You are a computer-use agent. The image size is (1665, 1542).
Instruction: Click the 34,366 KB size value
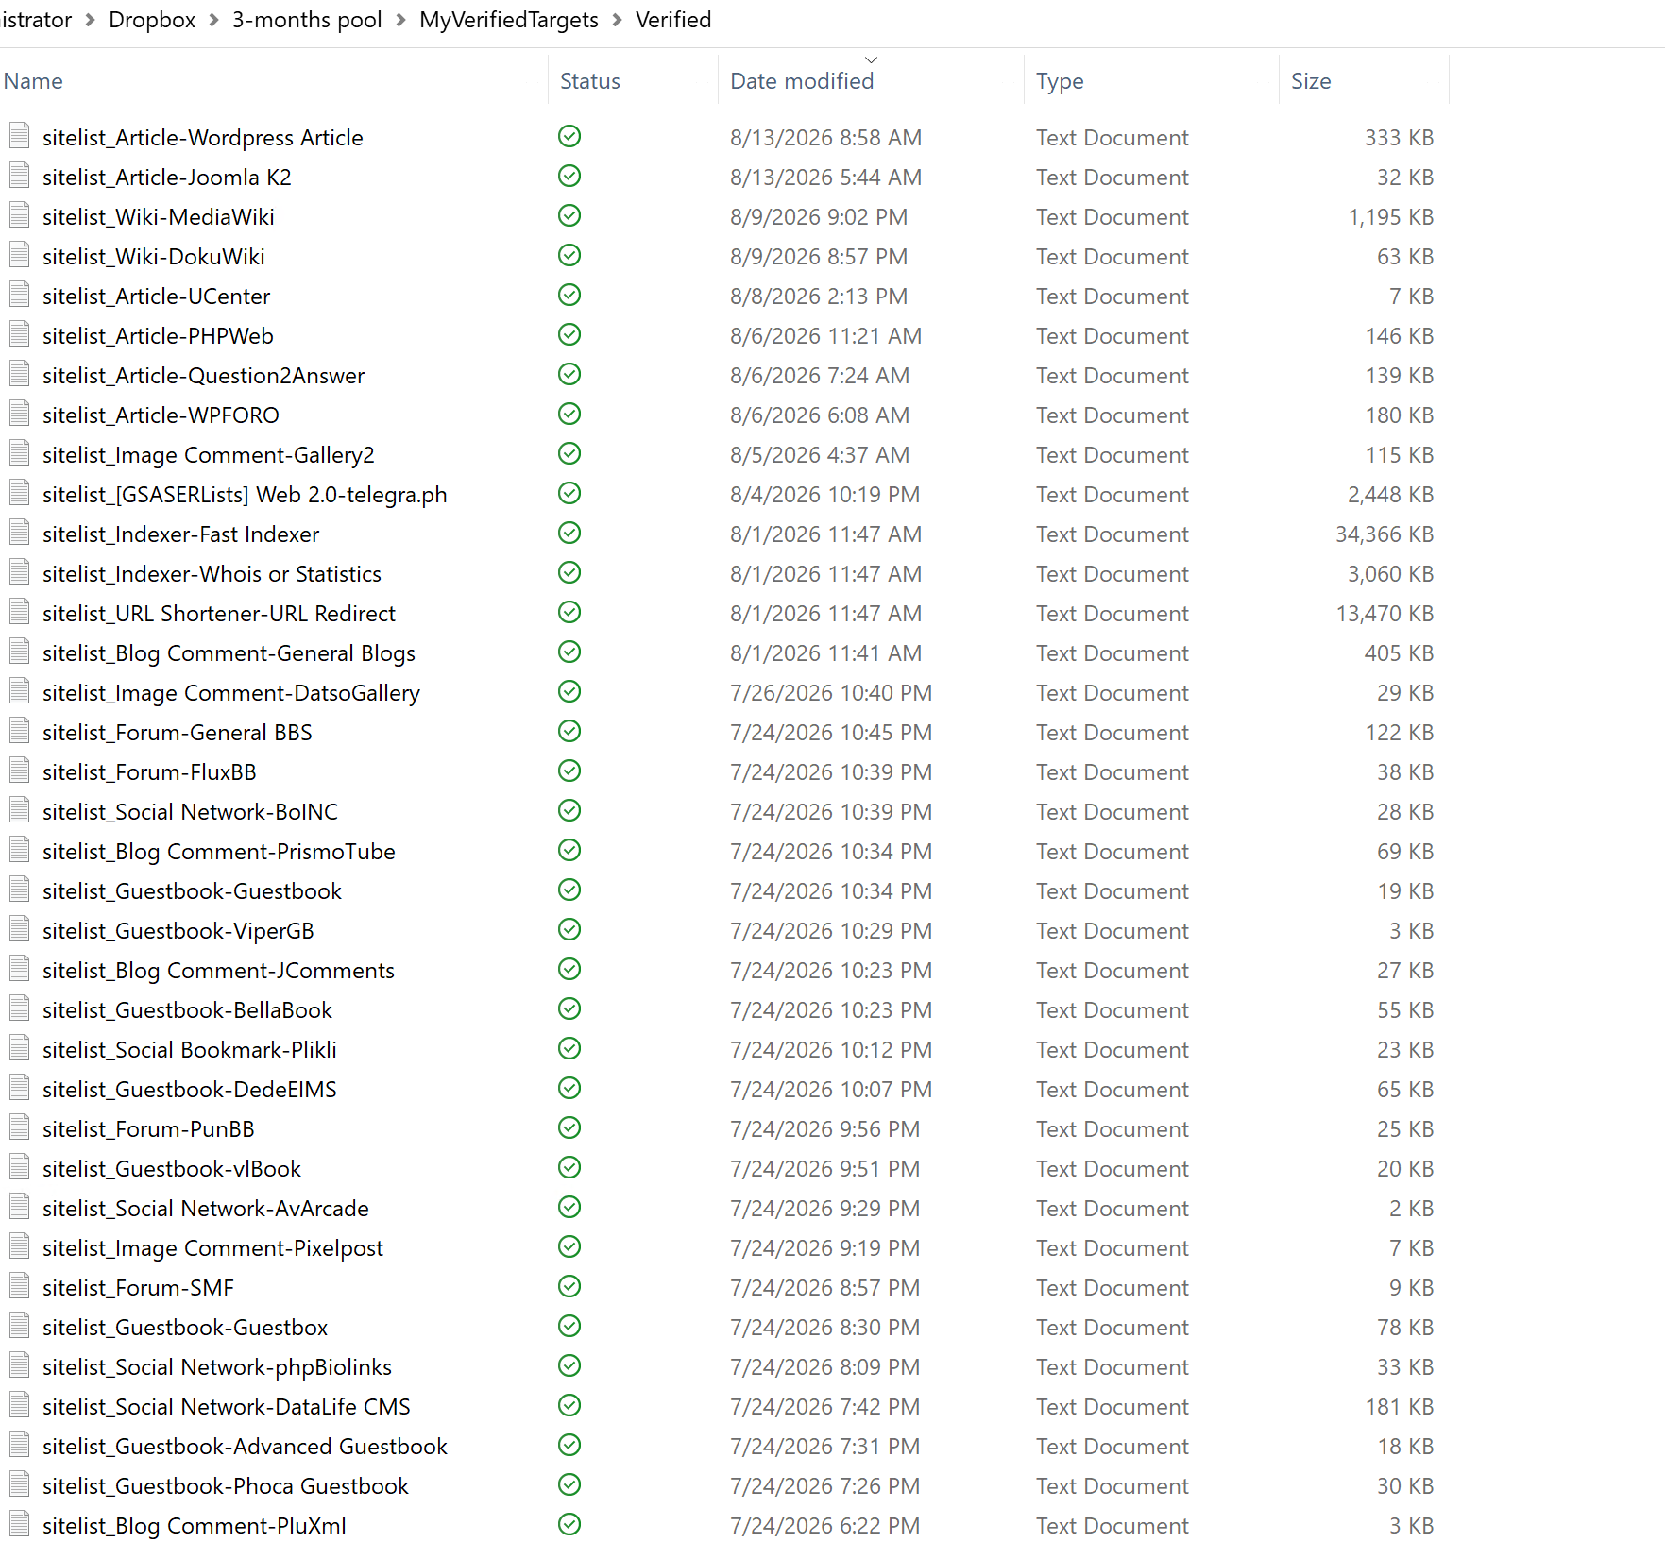click(1385, 534)
